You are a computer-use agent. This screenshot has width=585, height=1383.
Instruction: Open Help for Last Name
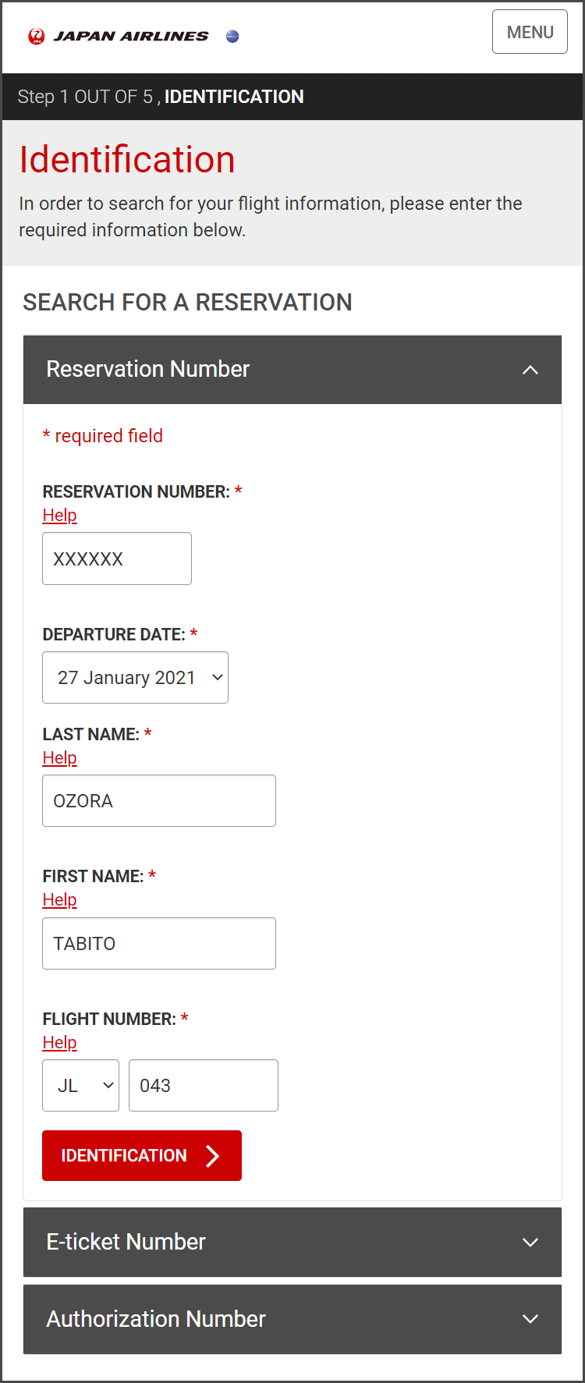tap(59, 757)
